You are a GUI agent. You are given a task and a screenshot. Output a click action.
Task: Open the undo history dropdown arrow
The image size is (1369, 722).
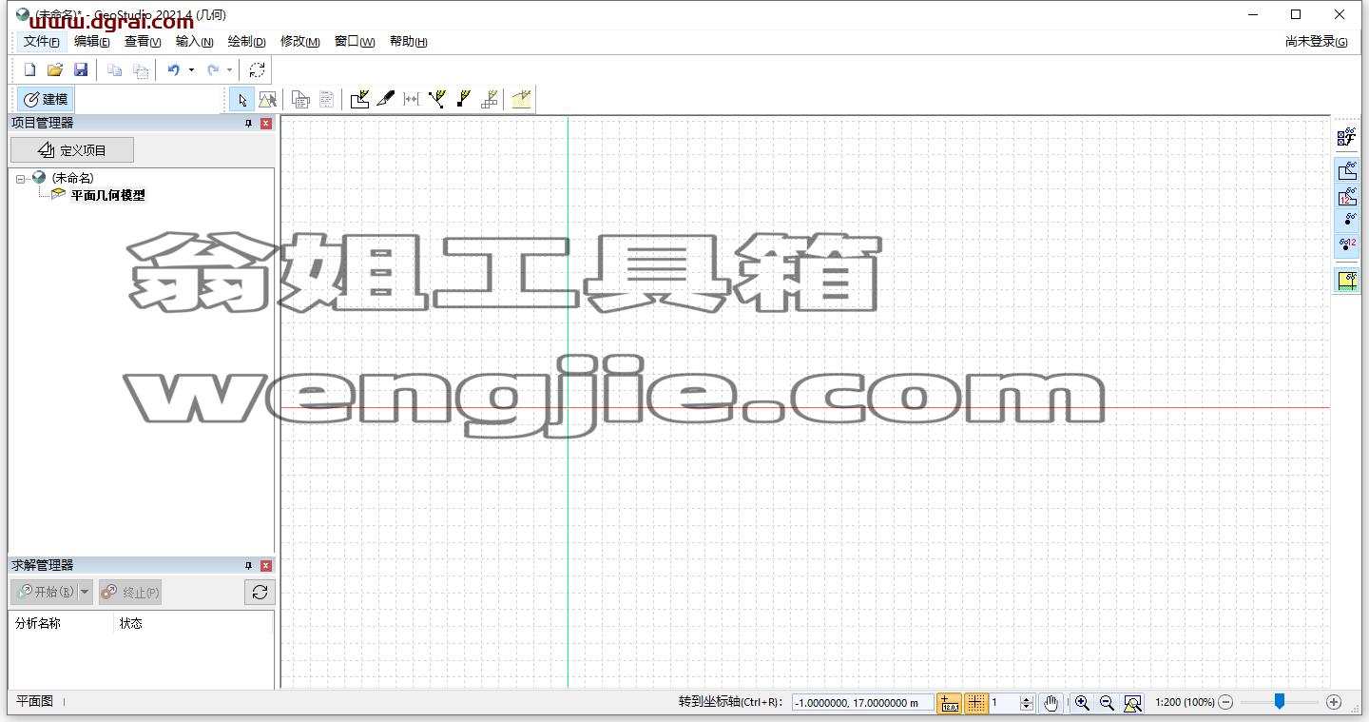coord(191,69)
